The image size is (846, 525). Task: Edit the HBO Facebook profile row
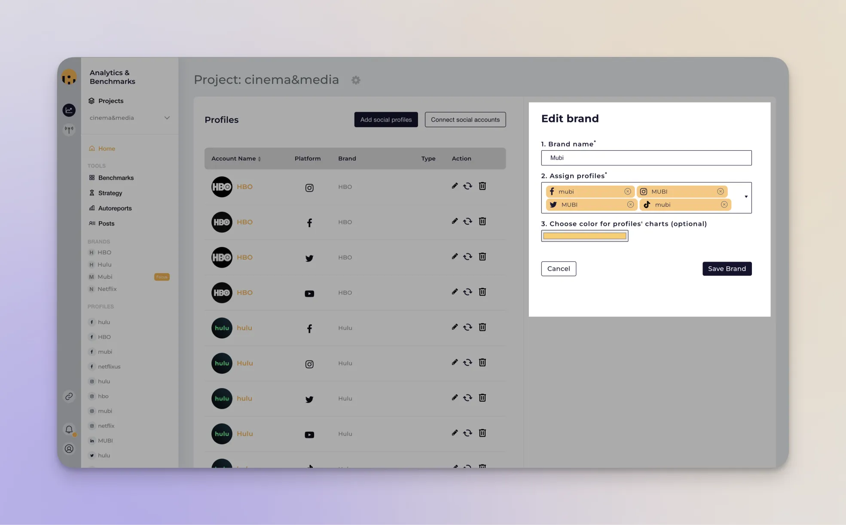tap(455, 221)
